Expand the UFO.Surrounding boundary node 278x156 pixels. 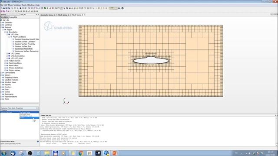point(7,56)
